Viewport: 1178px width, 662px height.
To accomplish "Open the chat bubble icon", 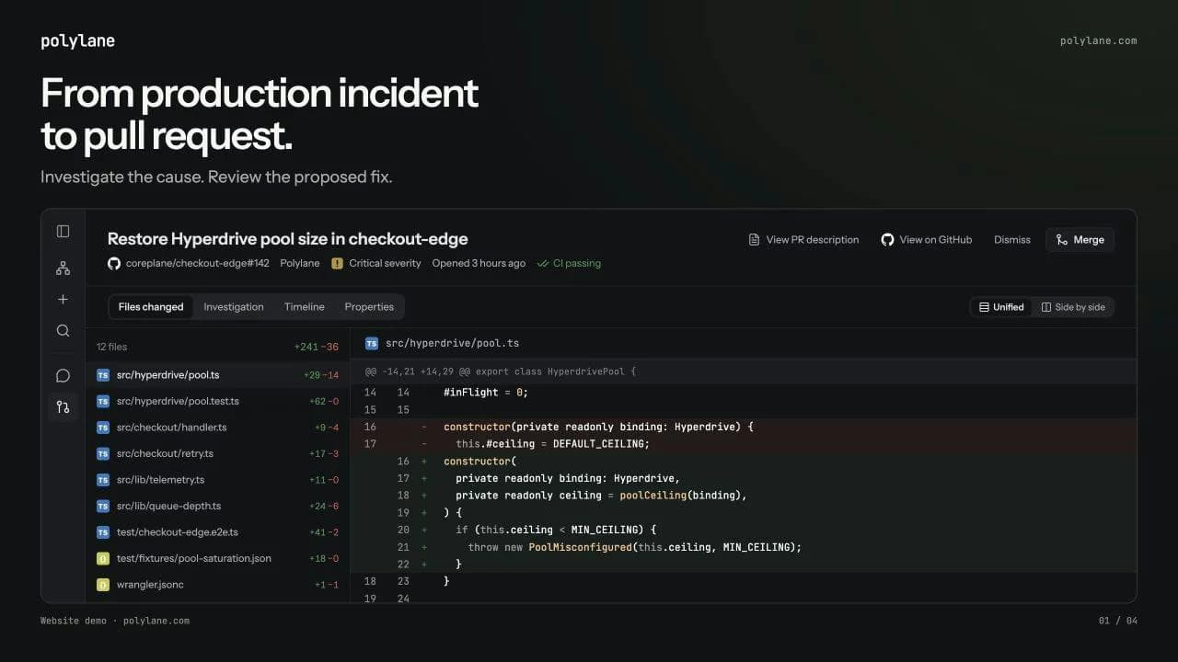I will pos(63,376).
